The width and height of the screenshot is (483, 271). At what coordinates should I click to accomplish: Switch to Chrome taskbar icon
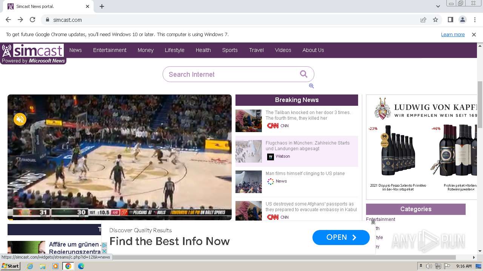click(x=68, y=266)
